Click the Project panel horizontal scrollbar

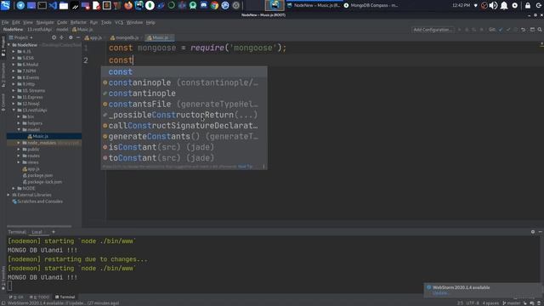39,226
